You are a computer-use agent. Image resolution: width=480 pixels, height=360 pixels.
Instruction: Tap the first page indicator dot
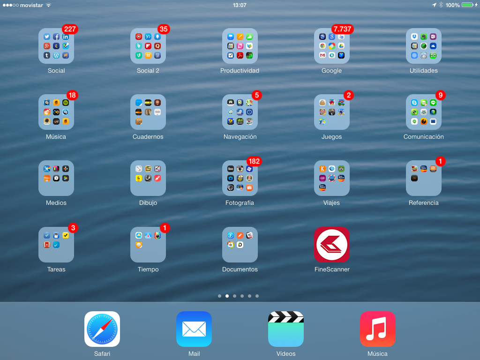click(x=219, y=296)
